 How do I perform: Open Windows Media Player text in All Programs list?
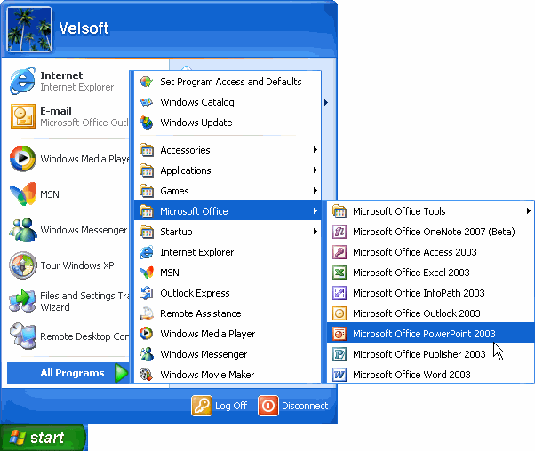pyautogui.click(x=207, y=334)
